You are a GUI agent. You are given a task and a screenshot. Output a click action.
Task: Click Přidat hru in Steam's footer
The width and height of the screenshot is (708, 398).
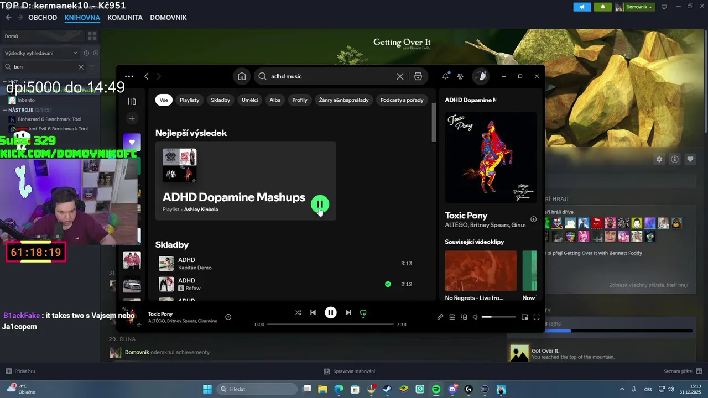20,371
